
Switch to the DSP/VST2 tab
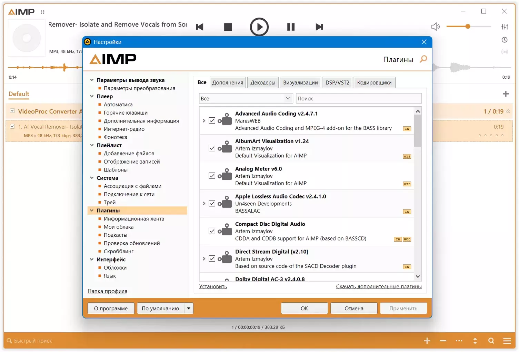click(337, 82)
